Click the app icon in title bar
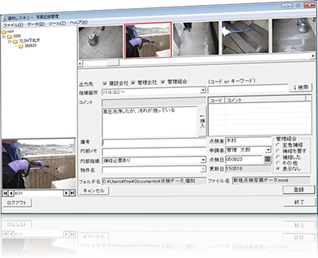The image size is (318, 258). pyautogui.click(x=5, y=19)
